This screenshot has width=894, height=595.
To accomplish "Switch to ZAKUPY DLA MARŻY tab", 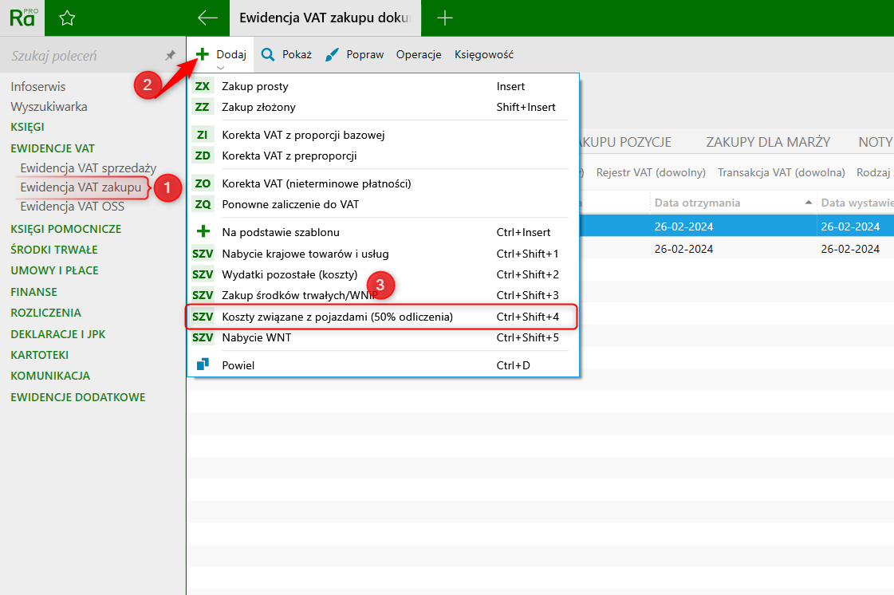I will pos(767,142).
